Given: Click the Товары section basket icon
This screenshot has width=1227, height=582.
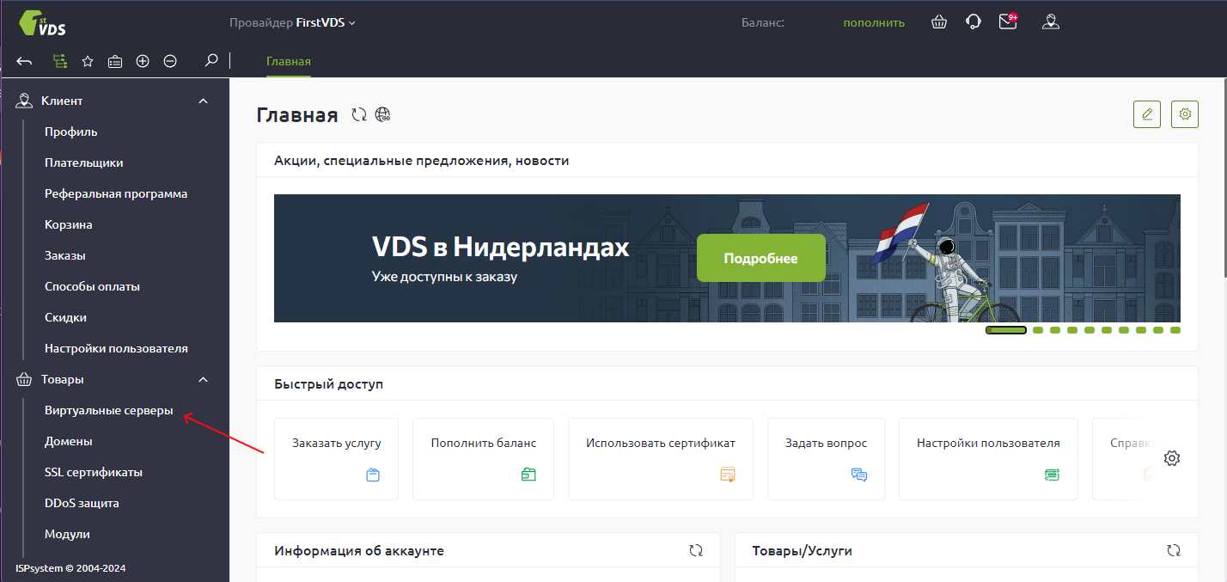Looking at the screenshot, I should click(x=24, y=379).
